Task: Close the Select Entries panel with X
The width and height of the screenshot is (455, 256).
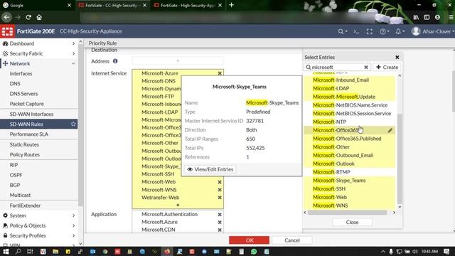Action: 397,57
